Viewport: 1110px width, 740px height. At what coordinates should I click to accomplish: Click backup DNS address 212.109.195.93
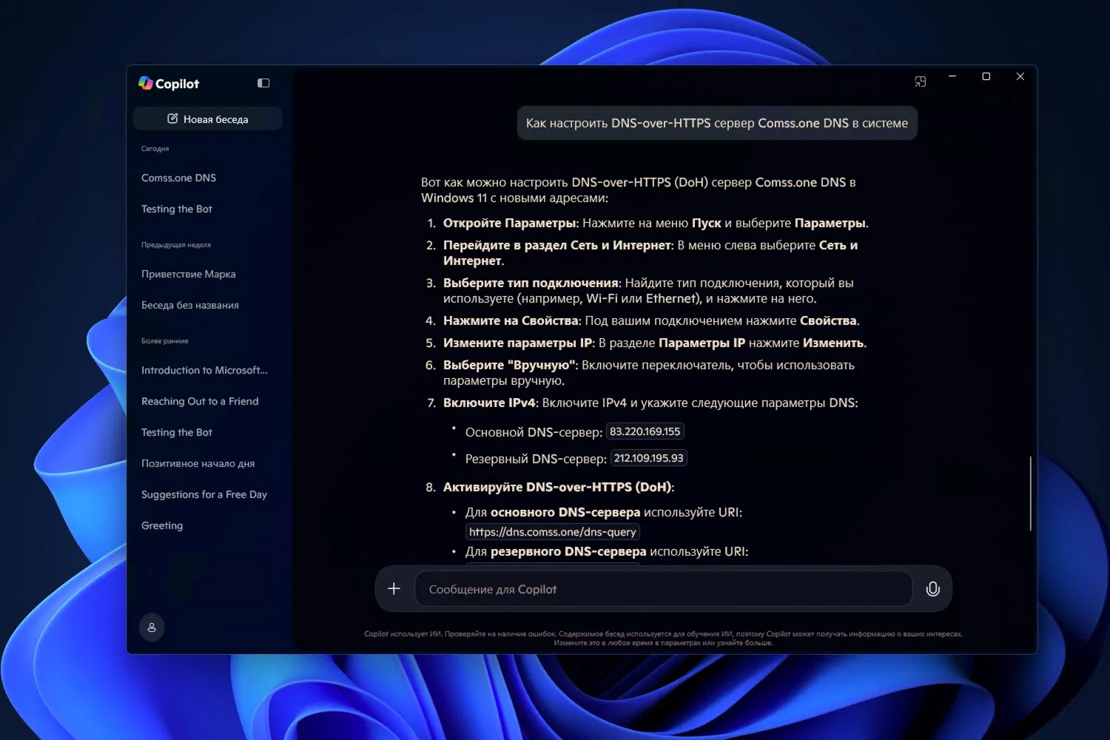[x=649, y=458]
